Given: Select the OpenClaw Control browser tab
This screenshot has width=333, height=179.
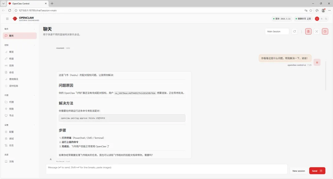Looking at the screenshot, I should tap(28, 4).
